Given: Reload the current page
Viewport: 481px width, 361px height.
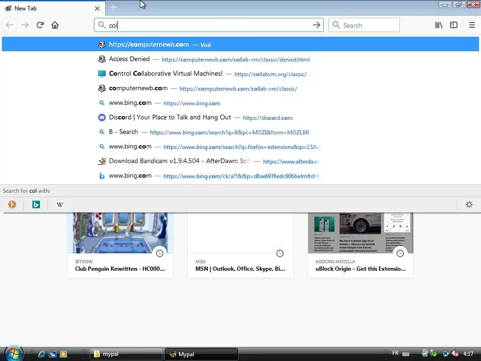Looking at the screenshot, I should coord(40,25).
